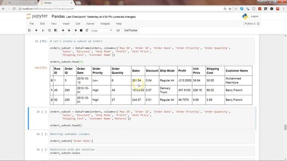Click the red PDF extension icon
This screenshot has width=287, height=161.
pyautogui.click(x=278, y=9)
